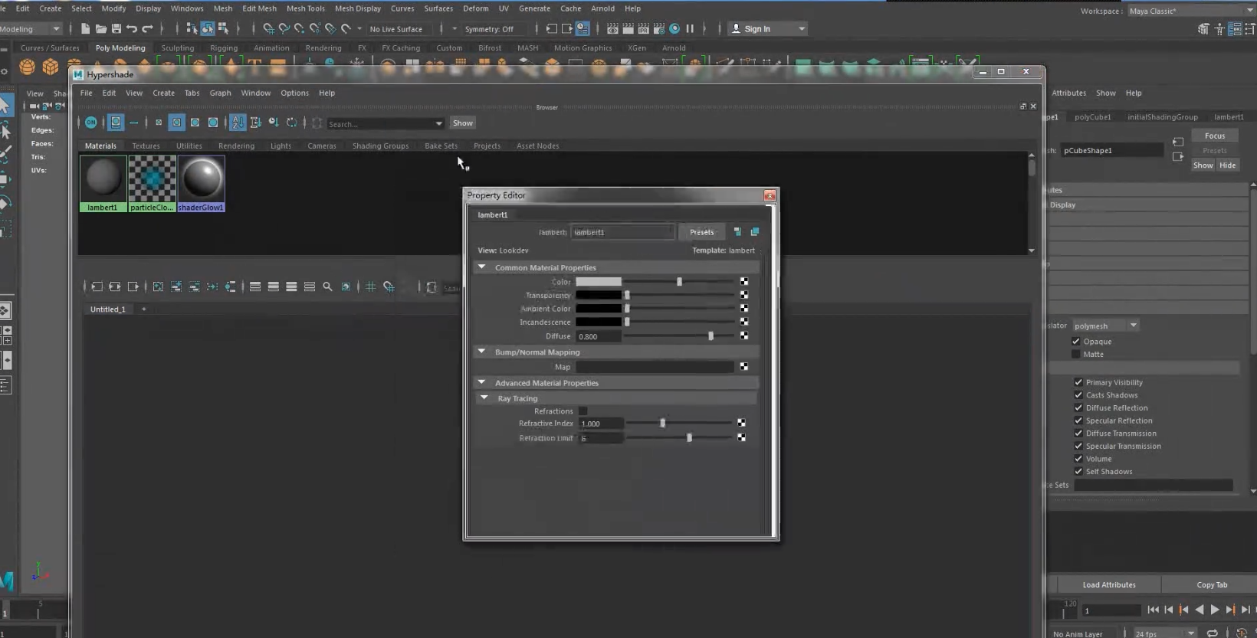Toggle grid display icon in graph toolbar
The image size is (1257, 638).
(x=370, y=286)
